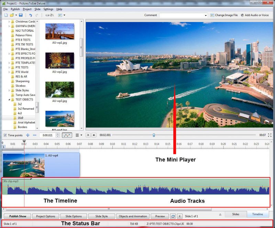The width and height of the screenshot is (275, 228).
Task: Select the Sharpening folder
Action: coord(22,81)
